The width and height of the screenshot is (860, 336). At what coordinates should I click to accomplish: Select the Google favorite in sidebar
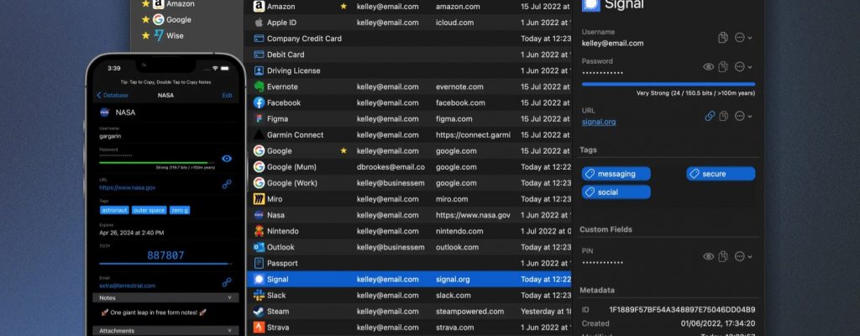tap(178, 19)
